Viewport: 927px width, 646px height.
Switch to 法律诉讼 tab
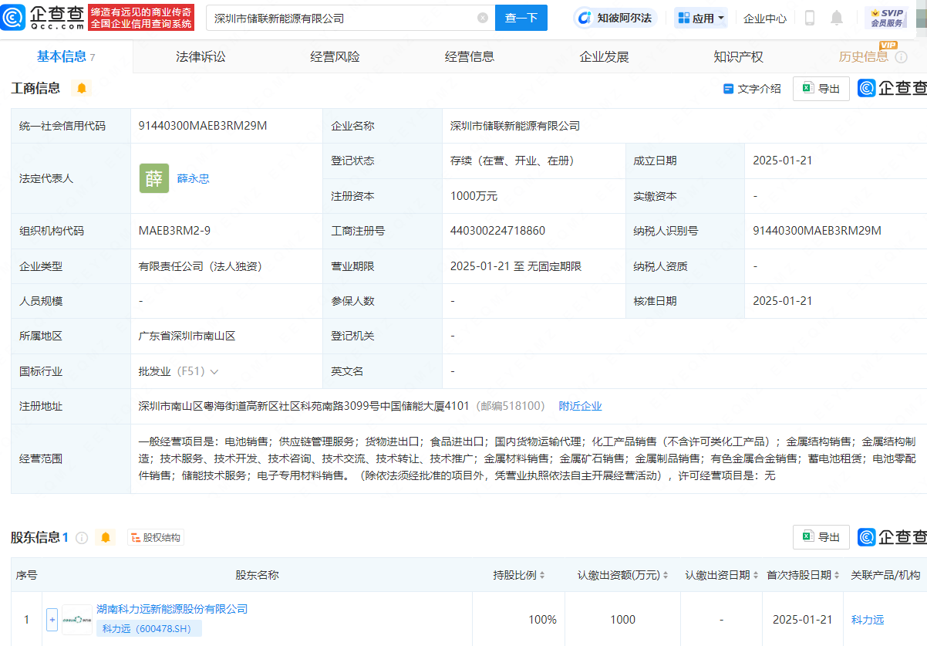(201, 56)
